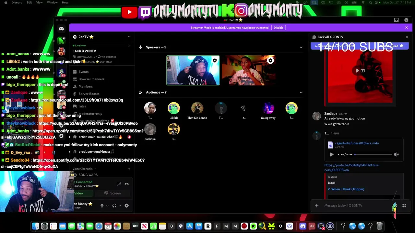Open Discord direct messages home icon

pos(61,29)
